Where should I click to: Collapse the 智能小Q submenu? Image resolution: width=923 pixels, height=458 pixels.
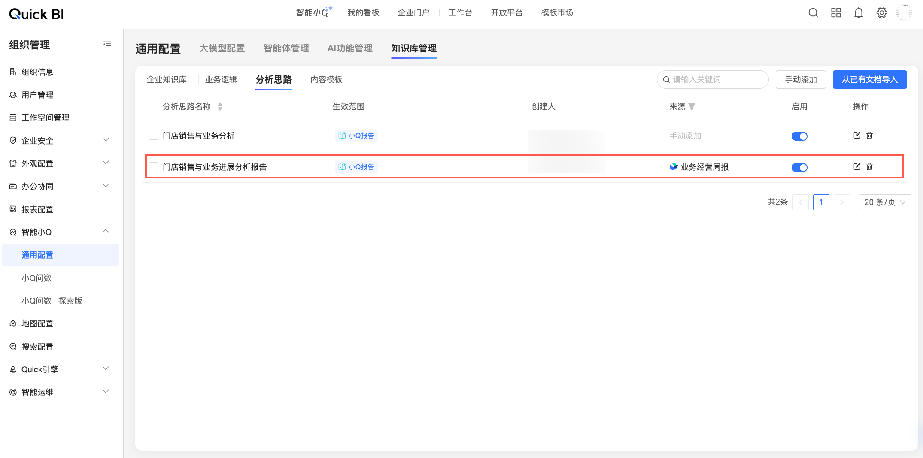(x=106, y=231)
